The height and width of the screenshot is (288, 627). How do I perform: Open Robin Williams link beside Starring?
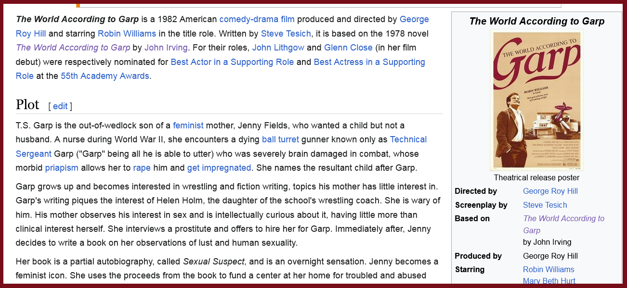click(x=549, y=270)
